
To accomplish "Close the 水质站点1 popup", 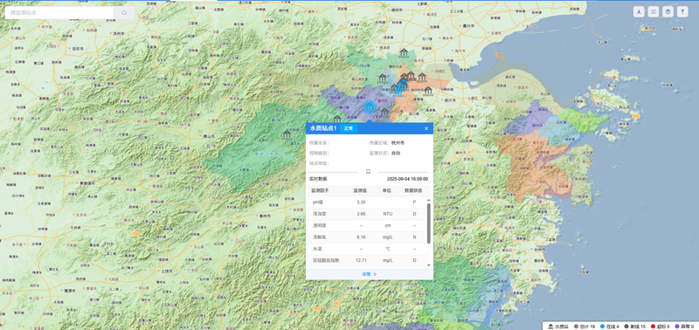I will click(x=426, y=128).
